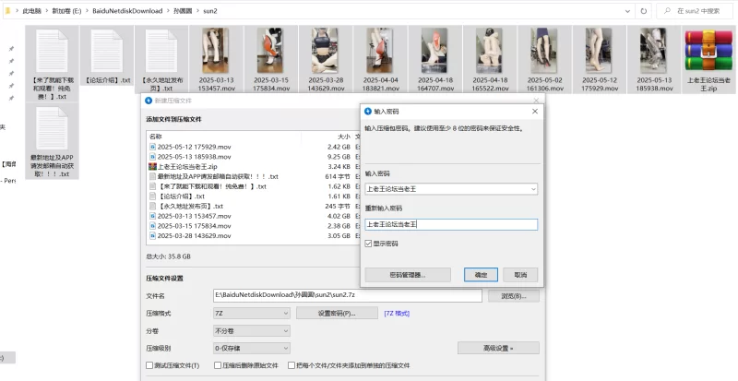Open the 分卷 不分卷 dropdown
This screenshot has height=381, width=738.
pyautogui.click(x=251, y=331)
